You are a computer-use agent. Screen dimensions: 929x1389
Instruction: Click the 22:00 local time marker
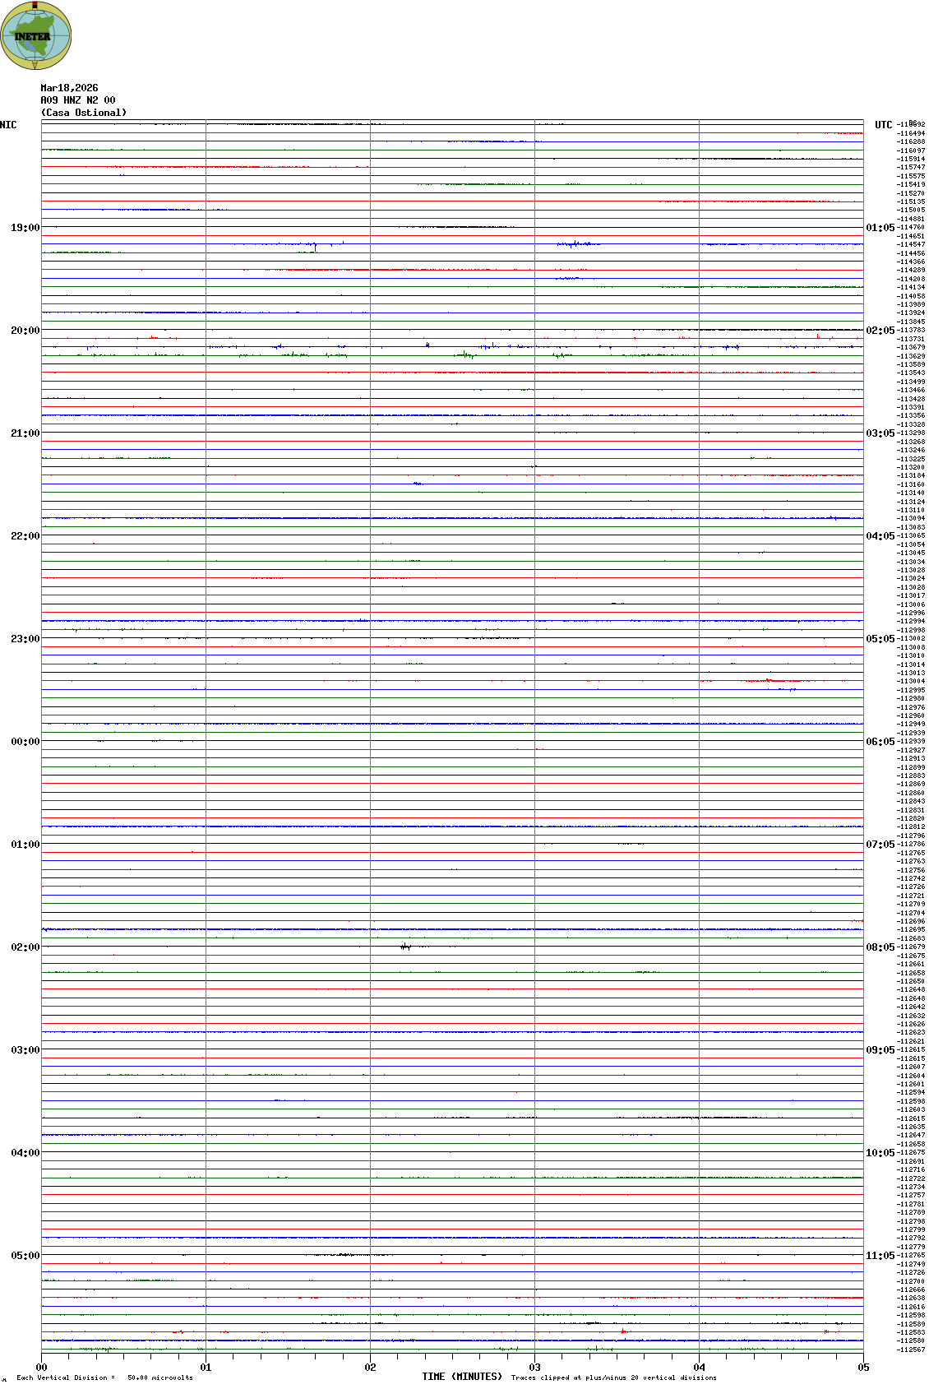tap(25, 536)
